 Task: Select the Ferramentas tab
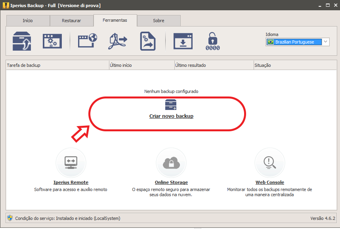(115, 20)
